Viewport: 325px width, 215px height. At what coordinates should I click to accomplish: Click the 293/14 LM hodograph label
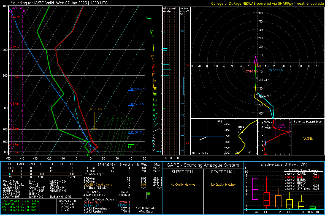pyautogui.click(x=276, y=71)
